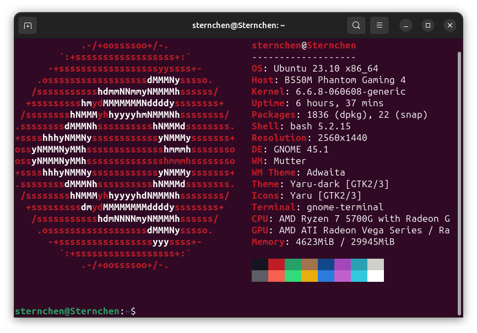
Task: Minimize the terminal window
Action: tap(406, 25)
